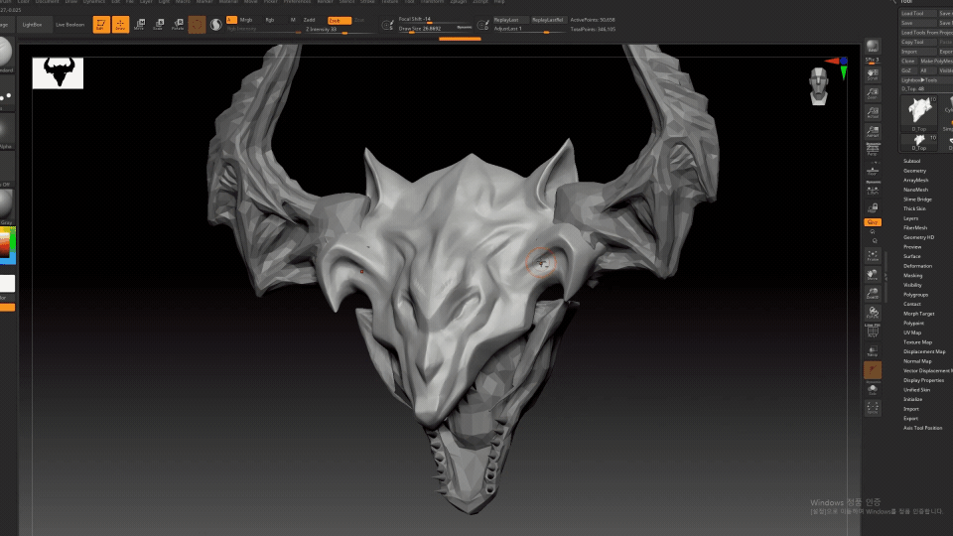
Task: Select the Zoom canvas icon
Action: [873, 93]
